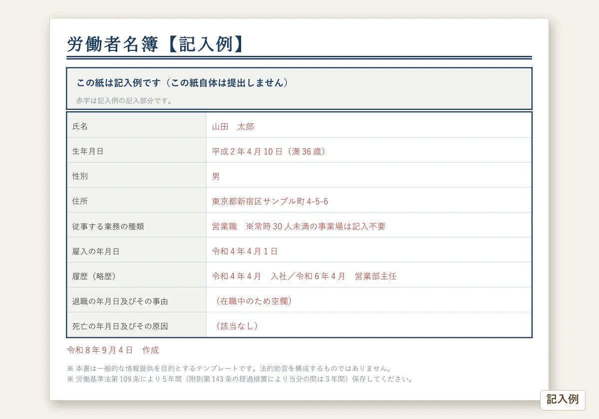Image resolution: width=599 pixels, height=419 pixels.
Task: Click the address 東京都新宿区サンプル町4-5-6
Action: [270, 202]
